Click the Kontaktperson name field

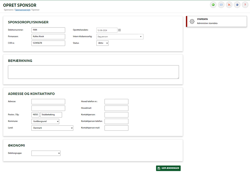116,115
